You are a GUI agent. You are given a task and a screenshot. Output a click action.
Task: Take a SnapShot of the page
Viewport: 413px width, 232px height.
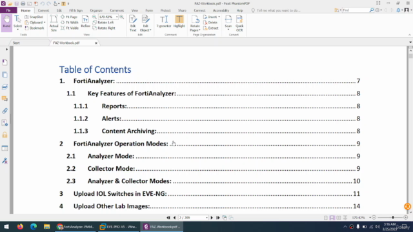[x=34, y=17]
